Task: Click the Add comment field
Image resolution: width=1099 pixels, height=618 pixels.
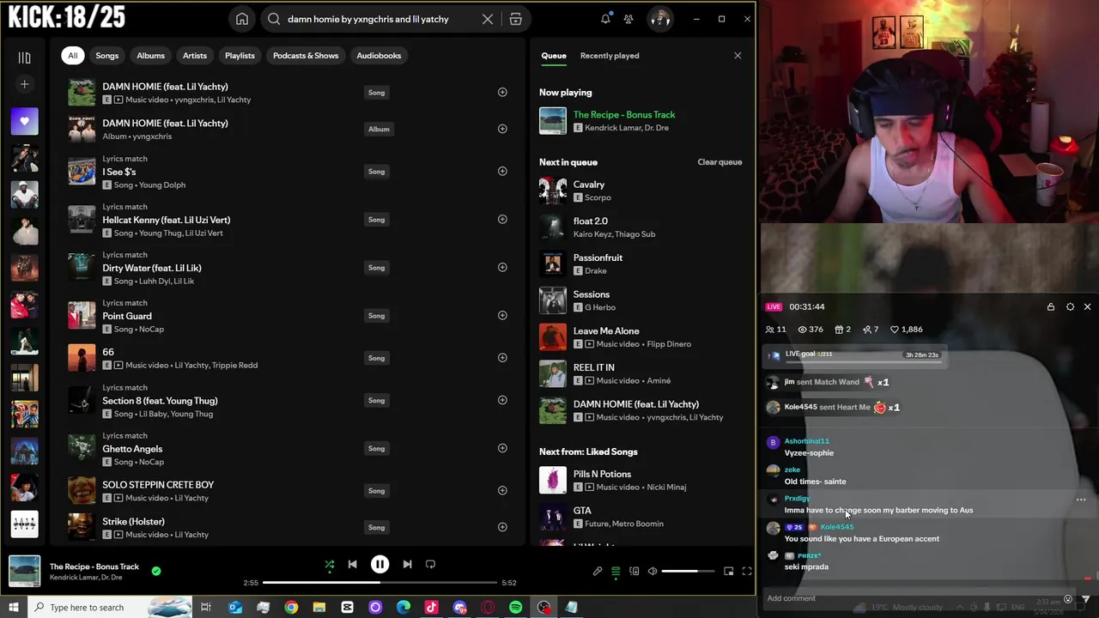Action: pyautogui.click(x=910, y=598)
